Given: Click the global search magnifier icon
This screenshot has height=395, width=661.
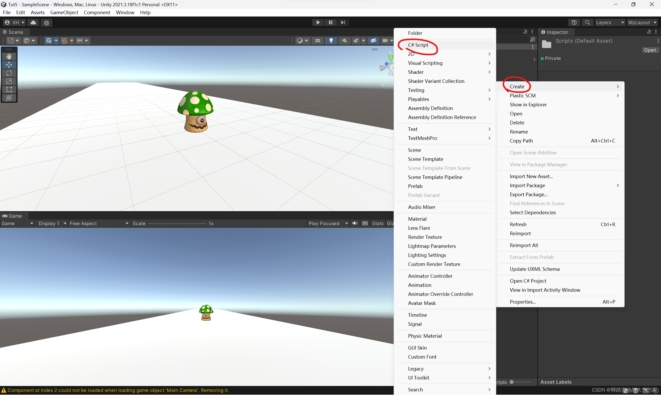Looking at the screenshot, I should [587, 23].
